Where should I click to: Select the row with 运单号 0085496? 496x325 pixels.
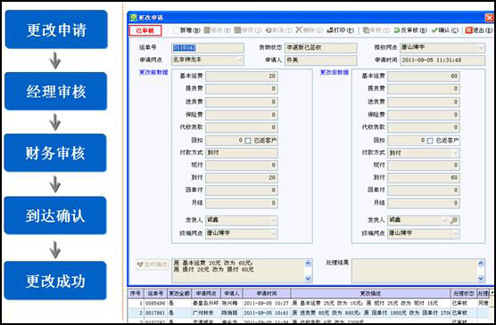click(x=309, y=304)
